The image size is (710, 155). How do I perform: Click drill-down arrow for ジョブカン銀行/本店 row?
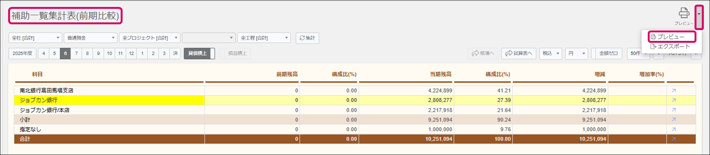coord(673,110)
